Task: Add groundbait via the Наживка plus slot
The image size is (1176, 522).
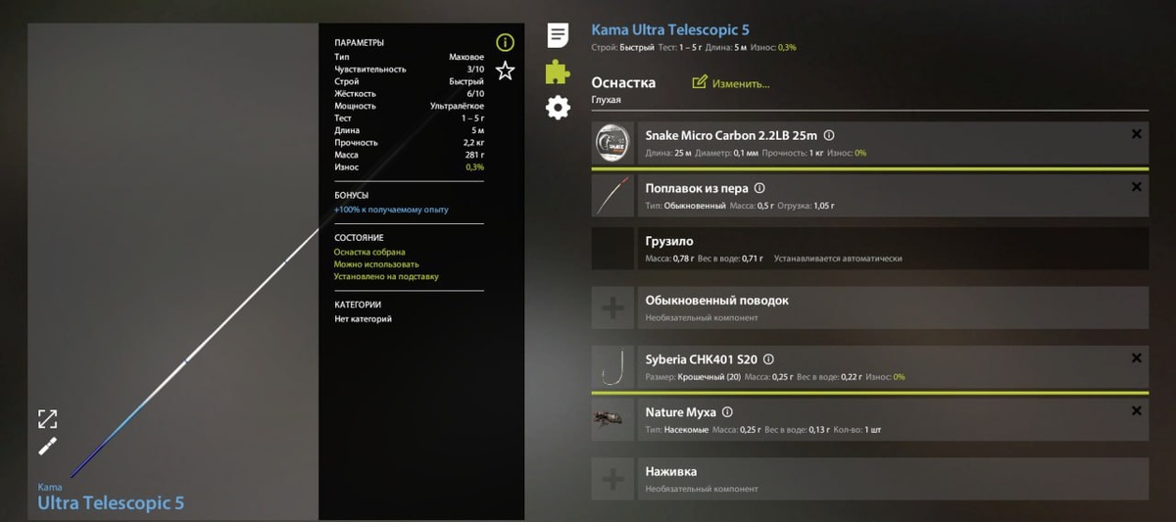Action: pyautogui.click(x=612, y=479)
